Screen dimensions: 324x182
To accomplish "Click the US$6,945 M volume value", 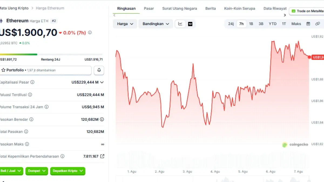I will click(93, 107).
